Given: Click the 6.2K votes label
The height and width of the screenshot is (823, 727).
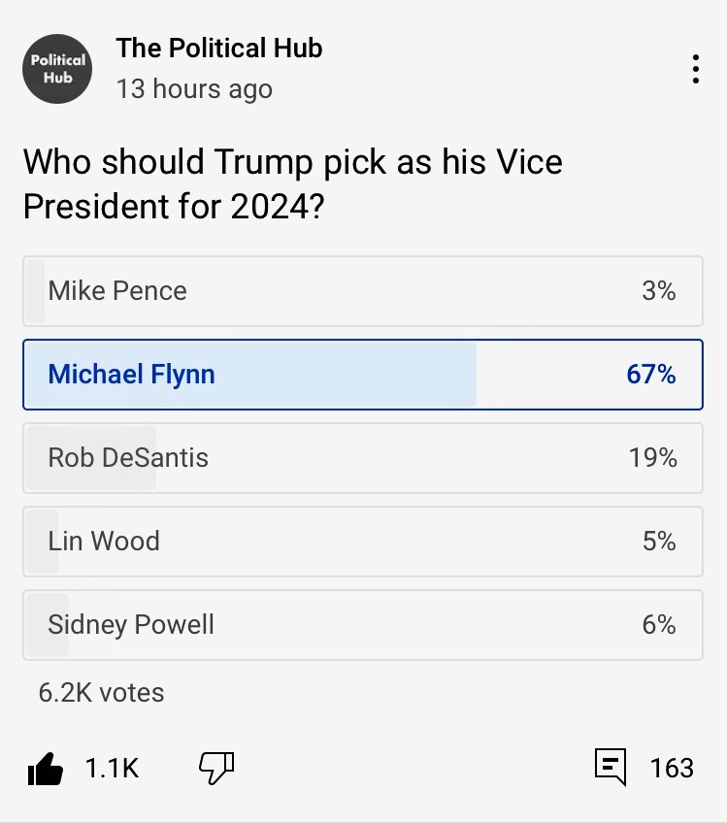Looking at the screenshot, I should [x=101, y=692].
